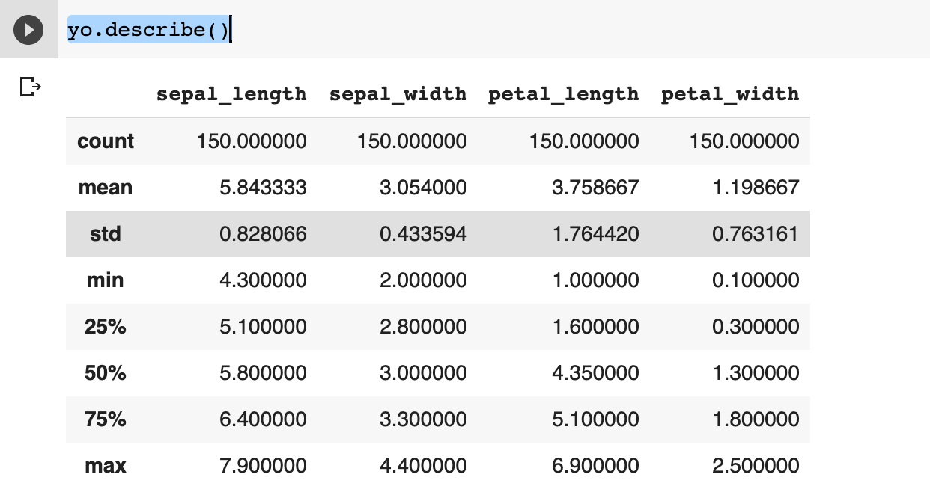Run the yo.describe() cell
This screenshot has width=930, height=501.
coord(28,30)
